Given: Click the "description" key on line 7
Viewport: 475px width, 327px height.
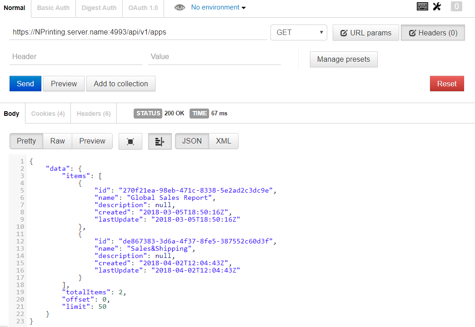Looking at the screenshot, I should pos(120,205).
